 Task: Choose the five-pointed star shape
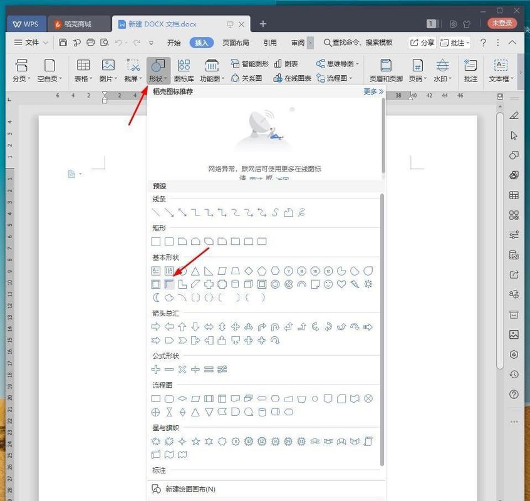tap(194, 442)
